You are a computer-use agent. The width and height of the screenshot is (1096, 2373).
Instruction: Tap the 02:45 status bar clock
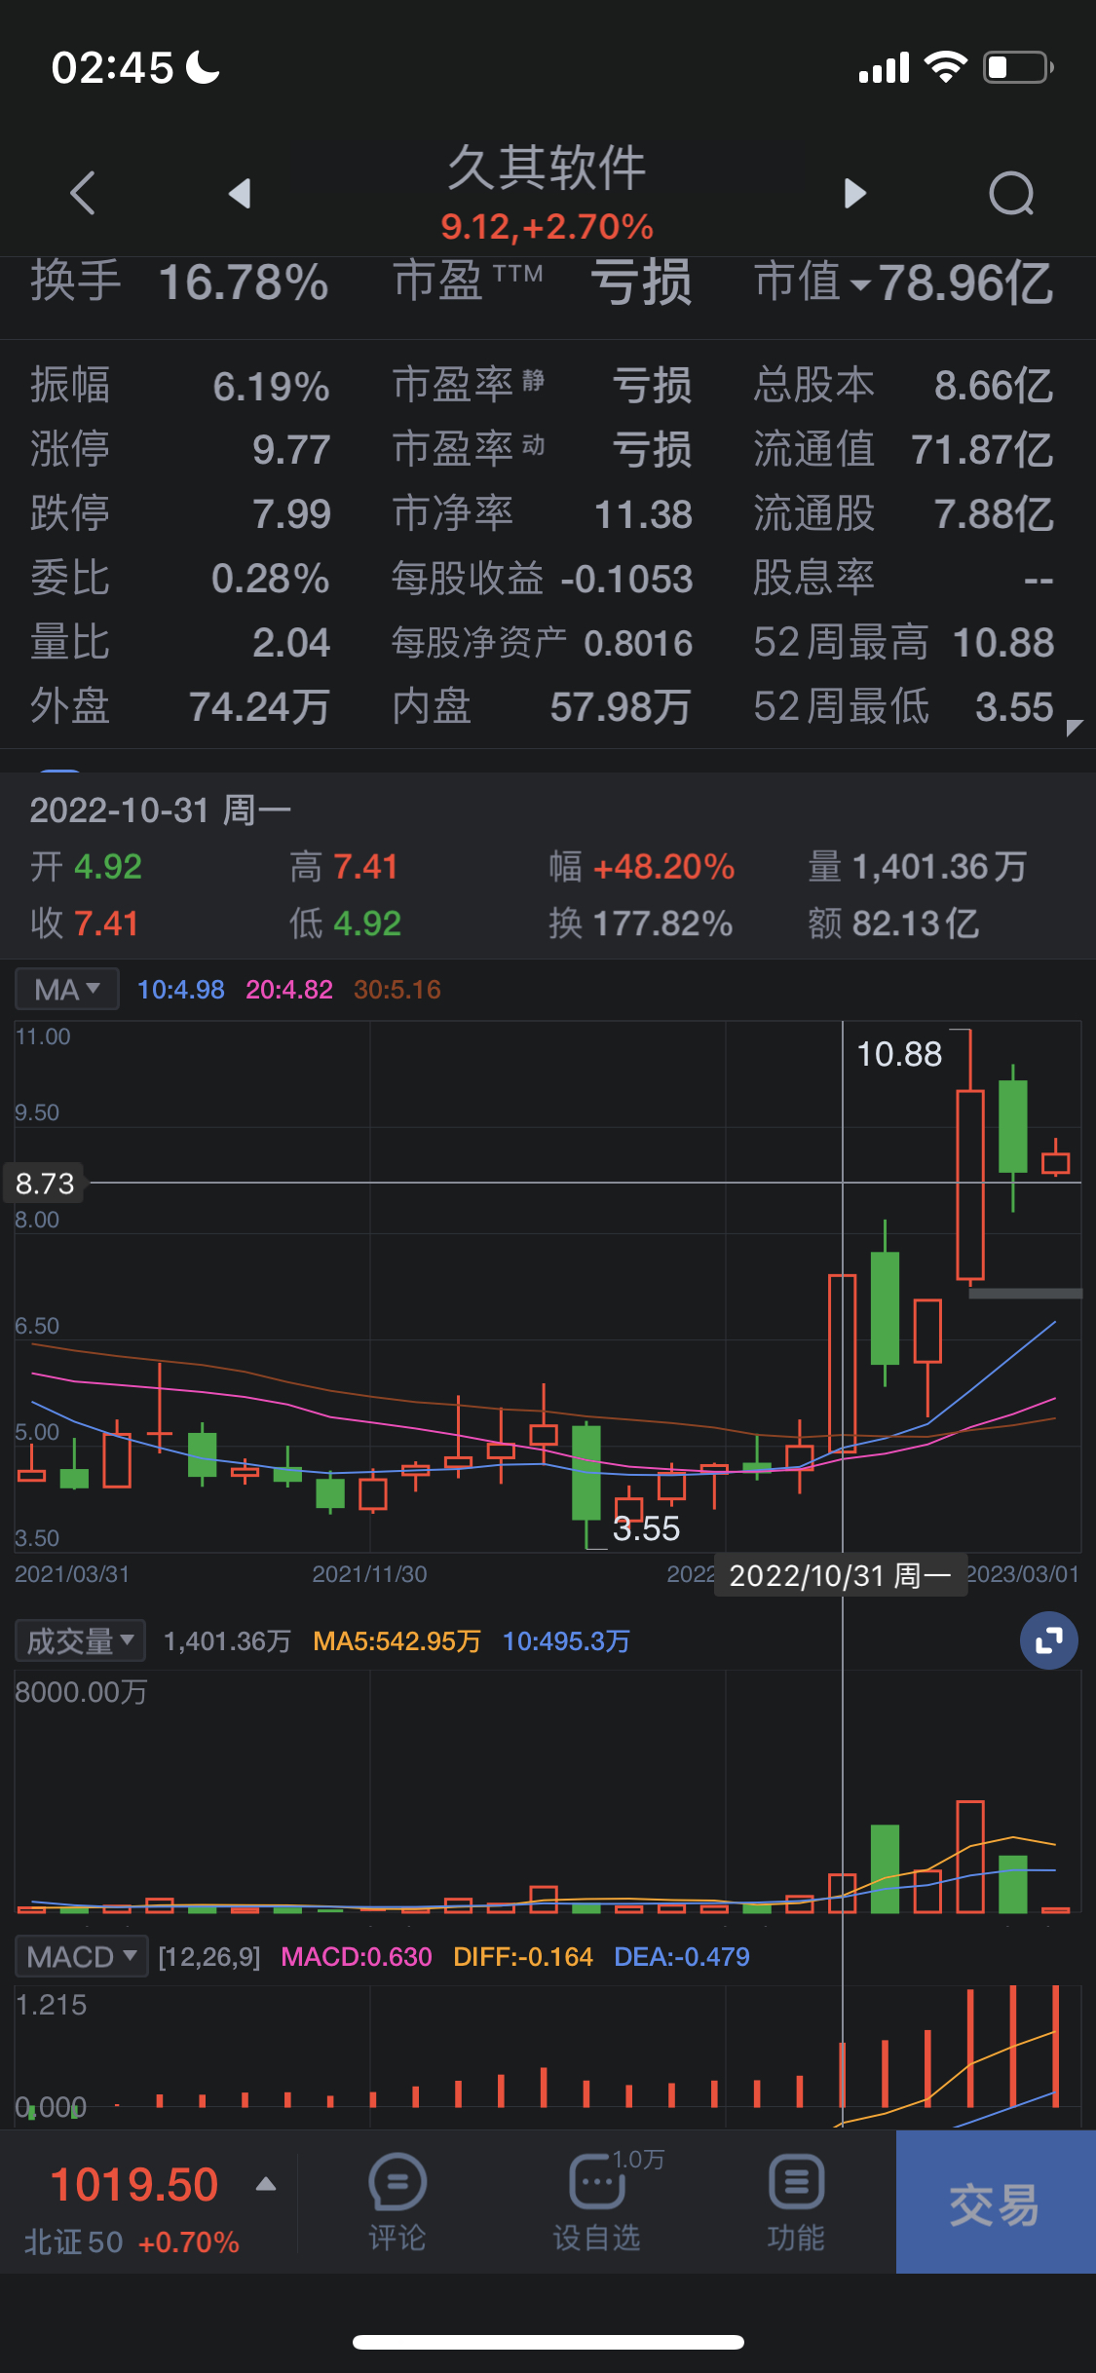click(x=112, y=68)
